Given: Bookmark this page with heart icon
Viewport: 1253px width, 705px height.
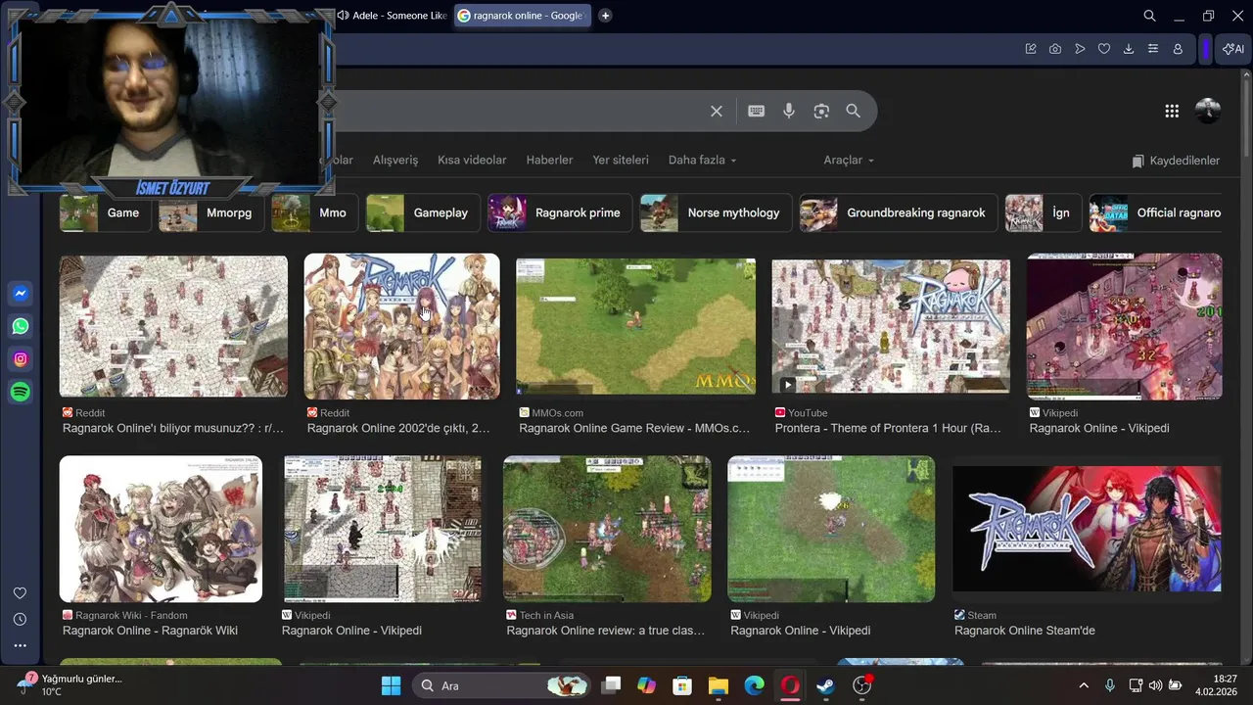Looking at the screenshot, I should click(1104, 49).
